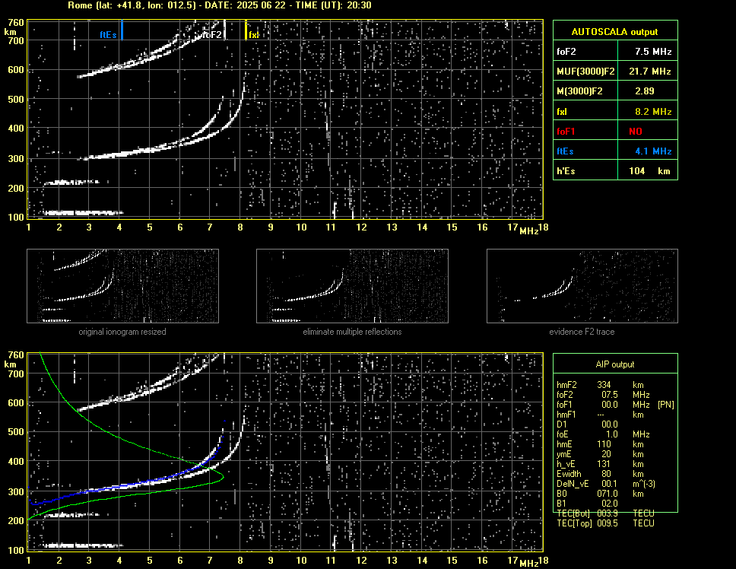Click the 'original ionogram resized' caption
This screenshot has width=736, height=569.
click(x=122, y=332)
